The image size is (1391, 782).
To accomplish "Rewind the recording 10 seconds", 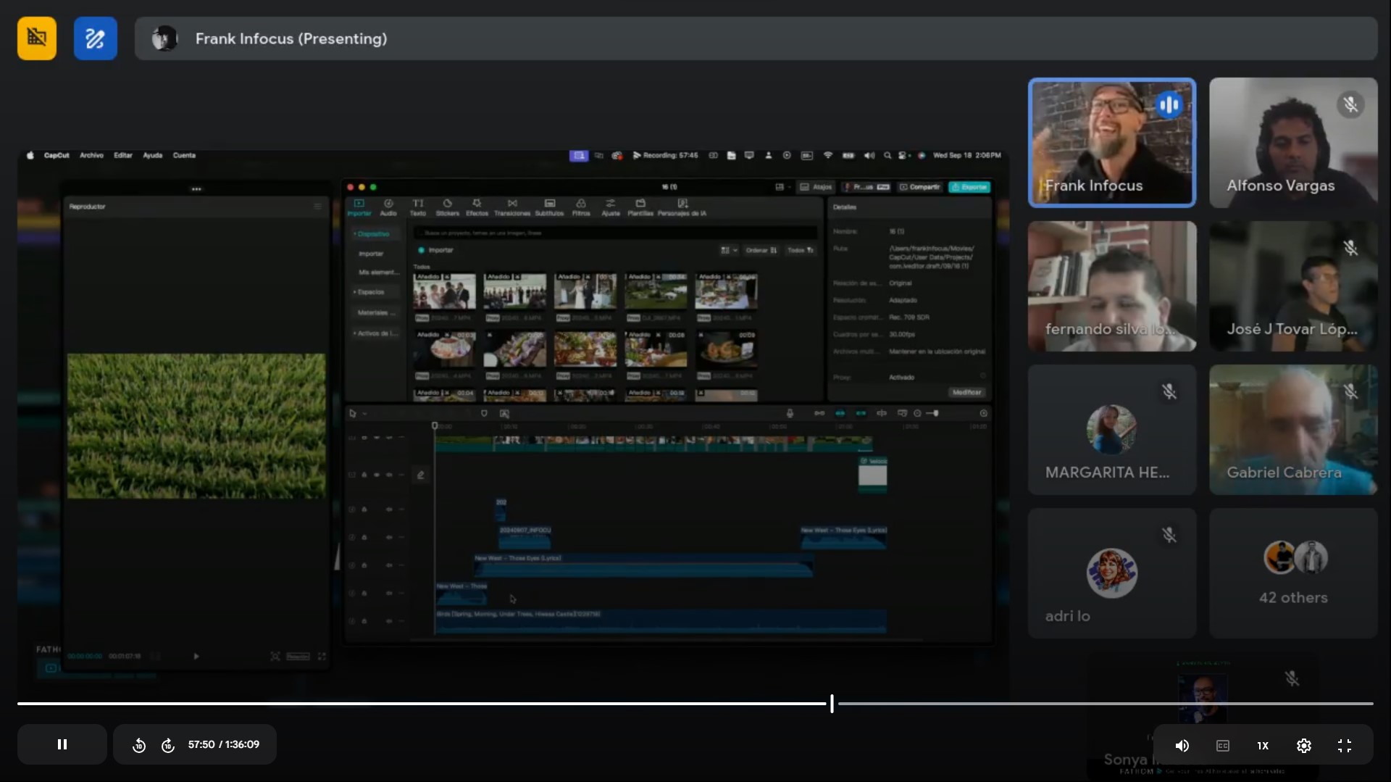I will pos(139,745).
